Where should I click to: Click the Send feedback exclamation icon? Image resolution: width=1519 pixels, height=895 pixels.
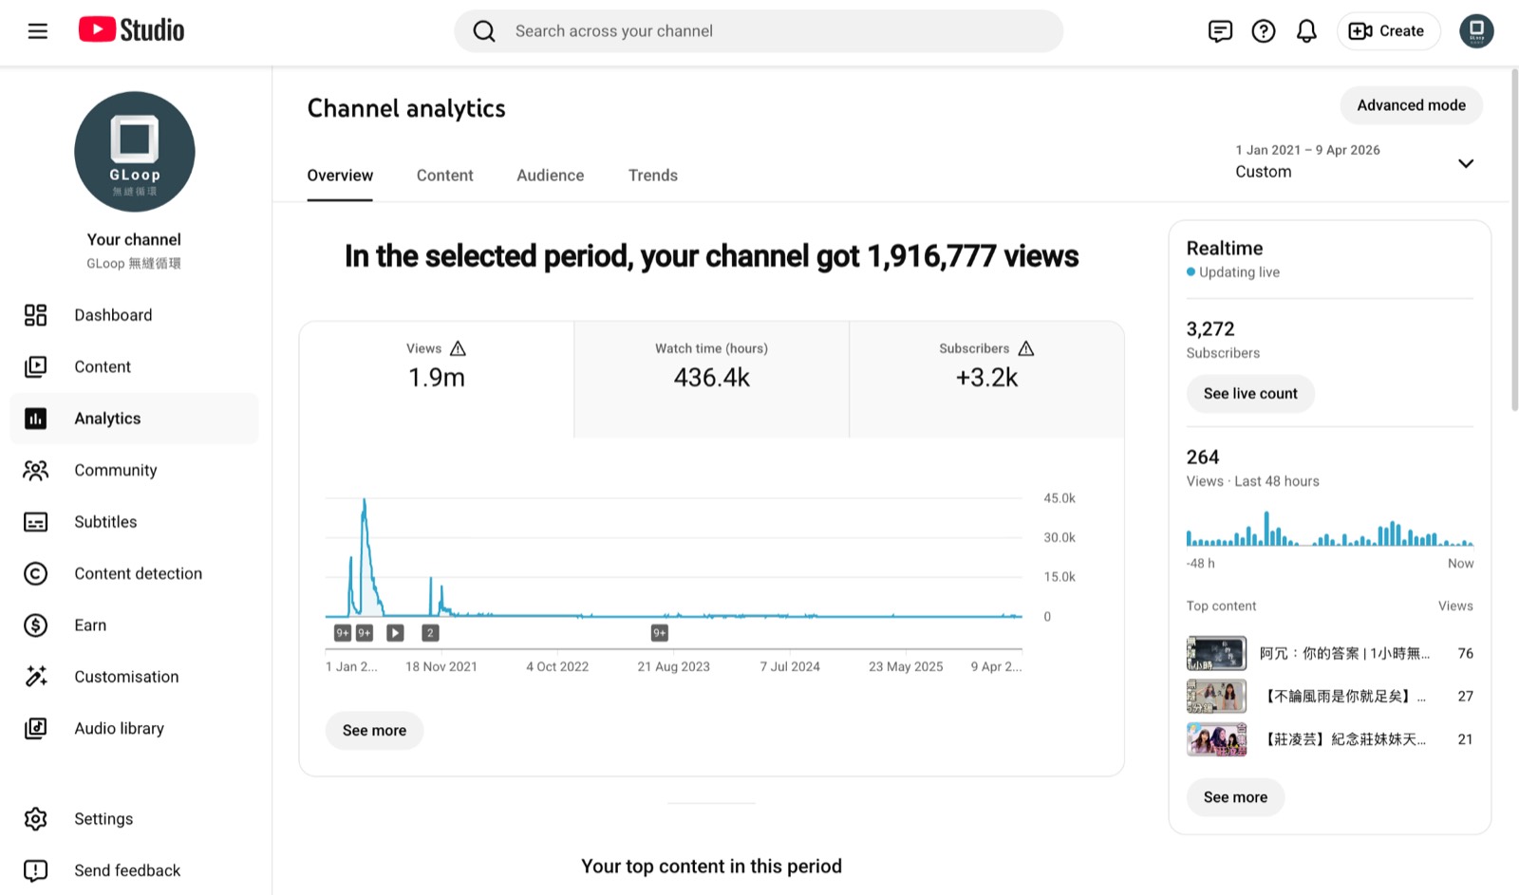point(36,870)
